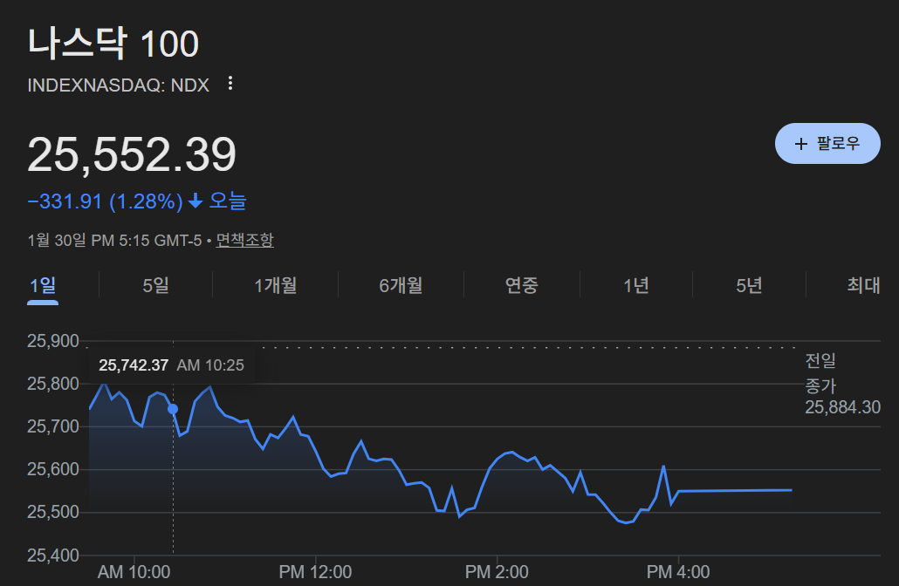This screenshot has height=586, width=899.
Task: Select the 연중 year-to-date tab
Action: pyautogui.click(x=521, y=285)
